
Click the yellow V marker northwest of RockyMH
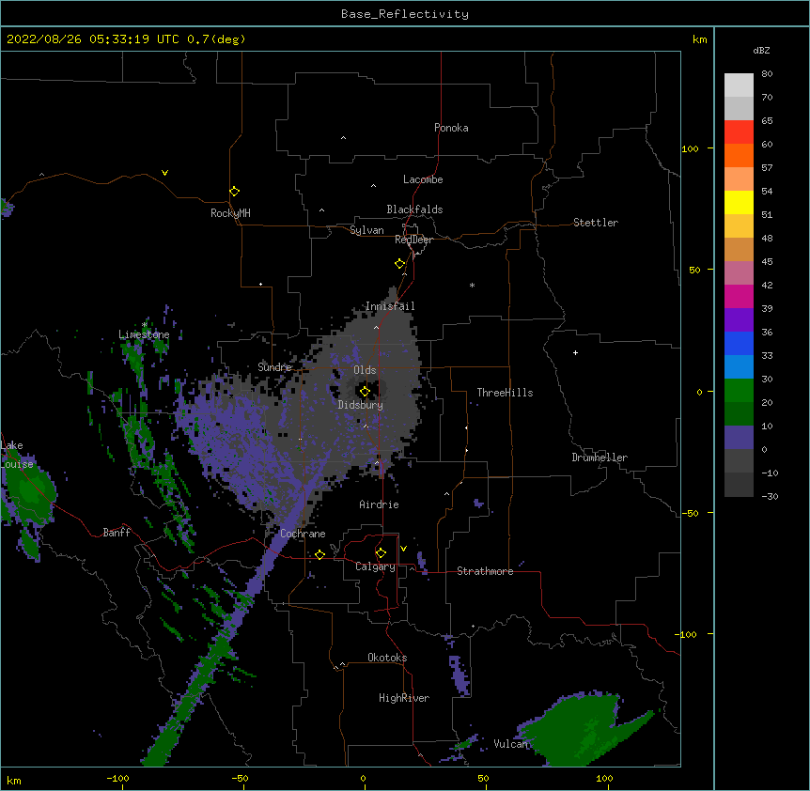click(164, 173)
